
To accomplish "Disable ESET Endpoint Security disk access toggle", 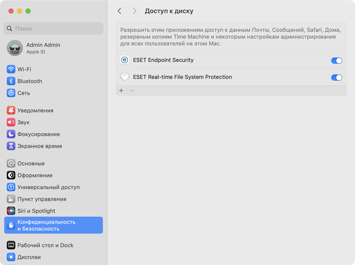I will point(336,60).
